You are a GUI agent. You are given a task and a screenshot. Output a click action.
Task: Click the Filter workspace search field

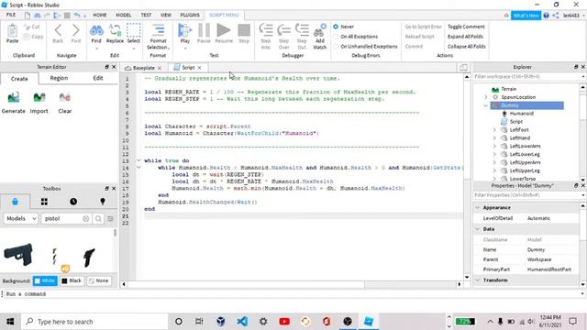[x=527, y=77]
